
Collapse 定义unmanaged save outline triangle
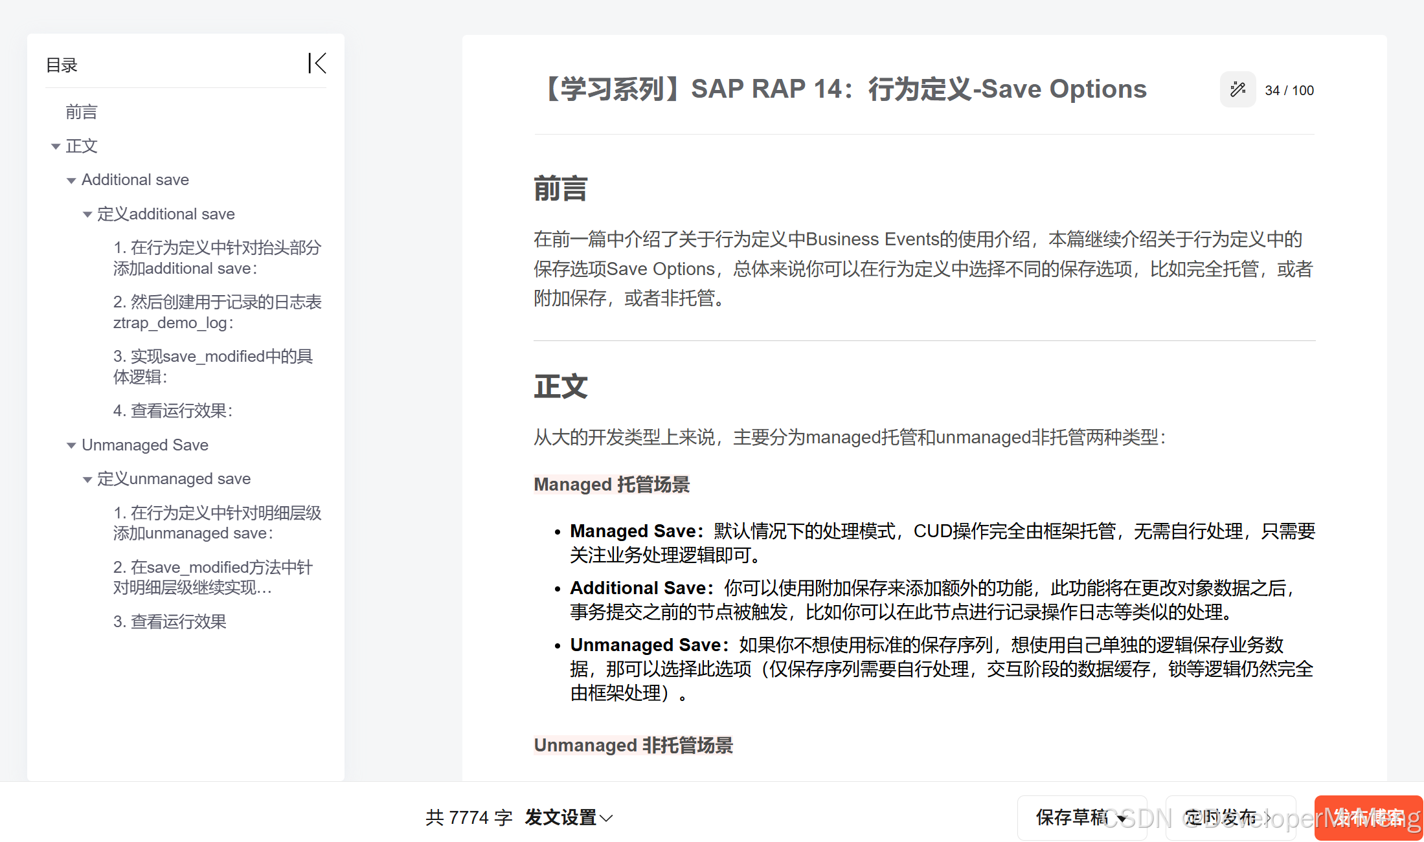[x=87, y=480]
